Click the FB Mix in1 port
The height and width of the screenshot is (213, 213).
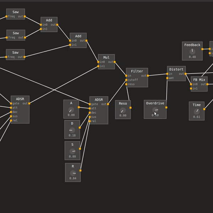191,88
